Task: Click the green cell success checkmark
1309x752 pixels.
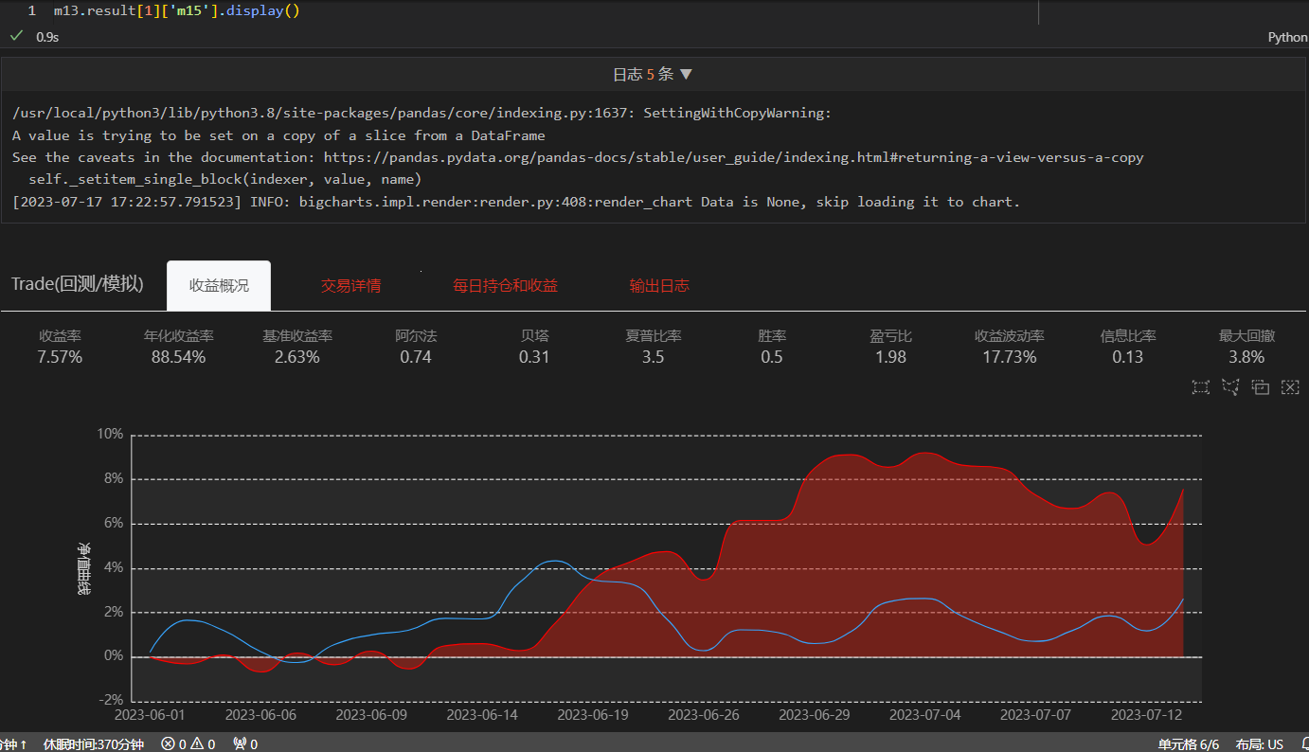Action: (16, 36)
